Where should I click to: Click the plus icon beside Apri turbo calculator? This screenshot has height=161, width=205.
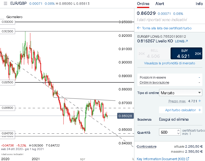(200, 110)
